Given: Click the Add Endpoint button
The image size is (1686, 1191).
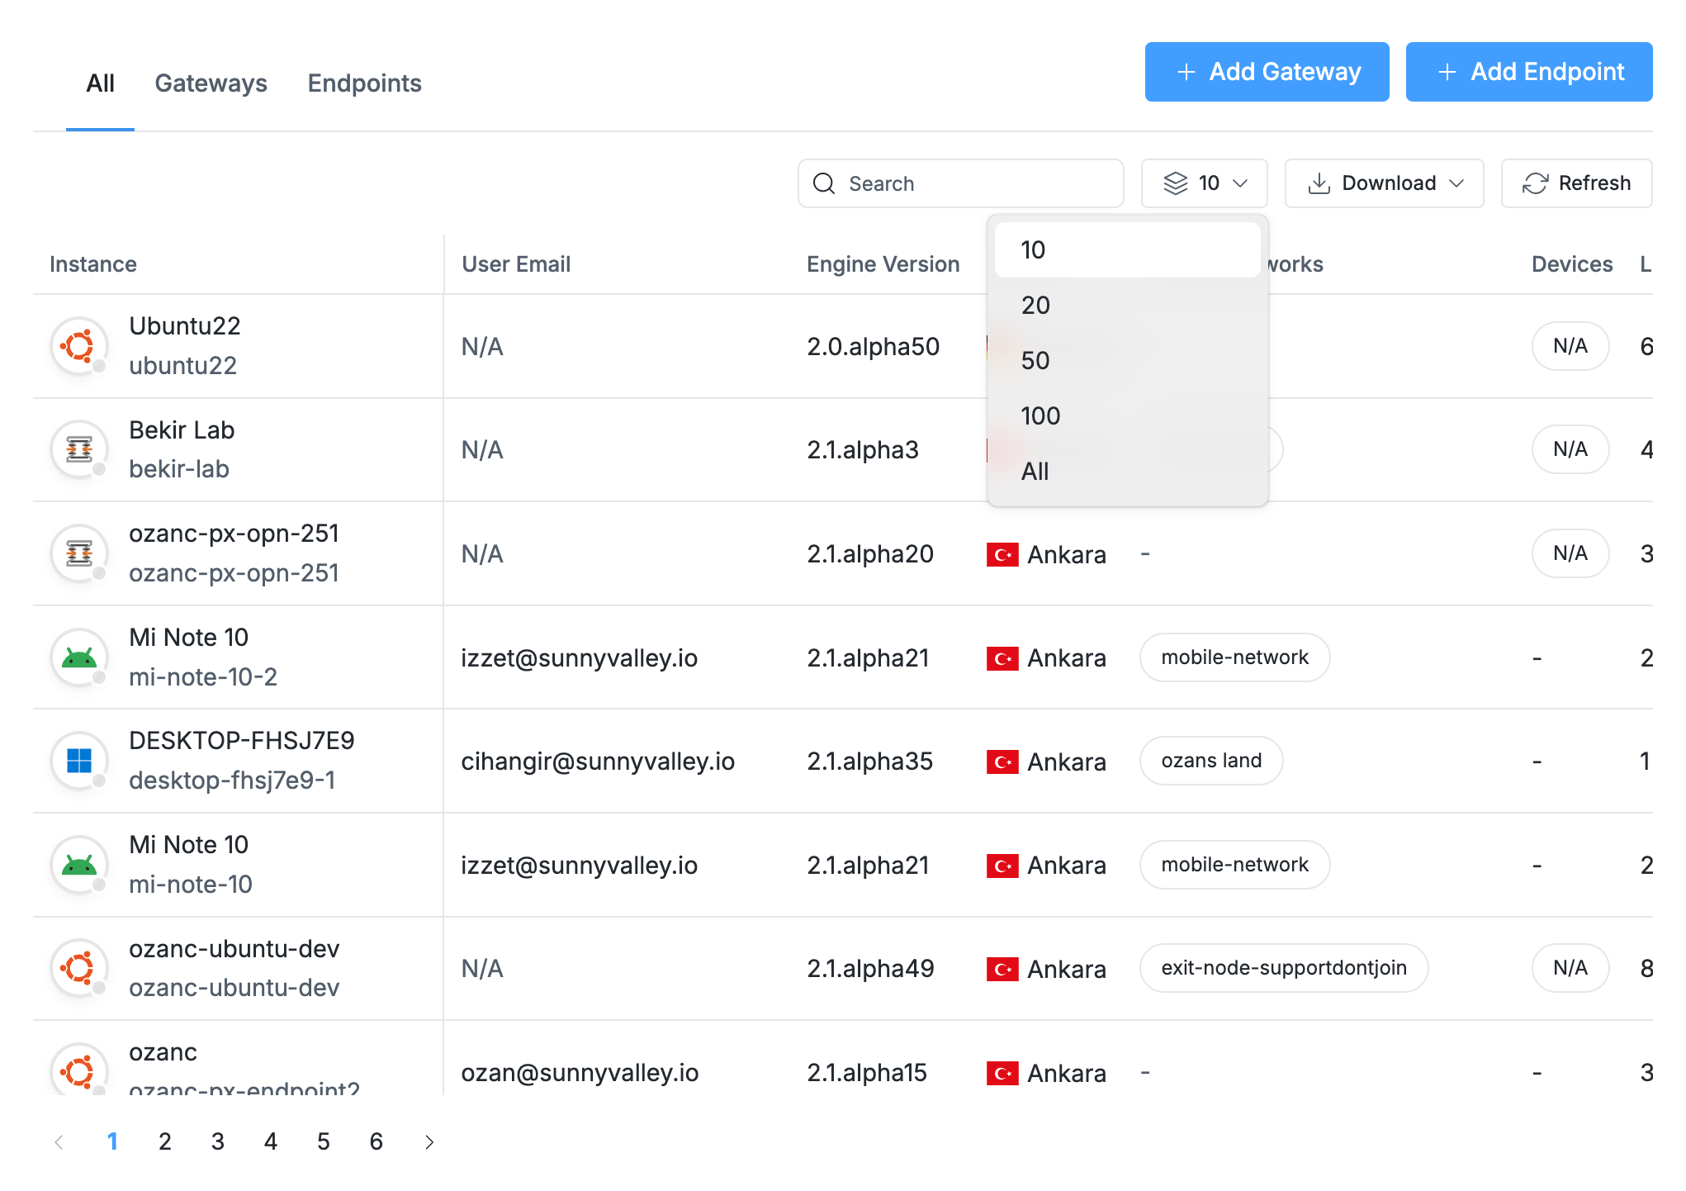Looking at the screenshot, I should [1528, 72].
